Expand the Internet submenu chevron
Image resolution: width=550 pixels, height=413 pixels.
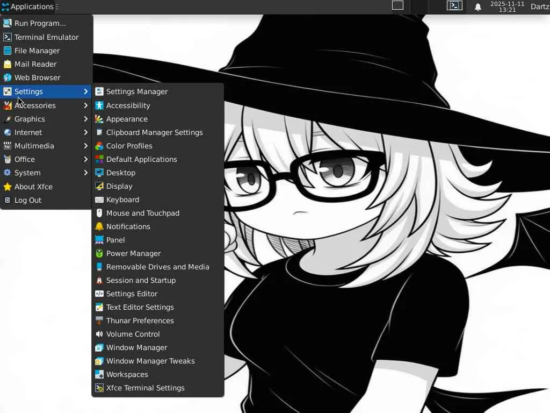click(85, 132)
